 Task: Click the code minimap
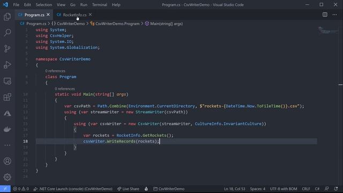tap(328, 31)
